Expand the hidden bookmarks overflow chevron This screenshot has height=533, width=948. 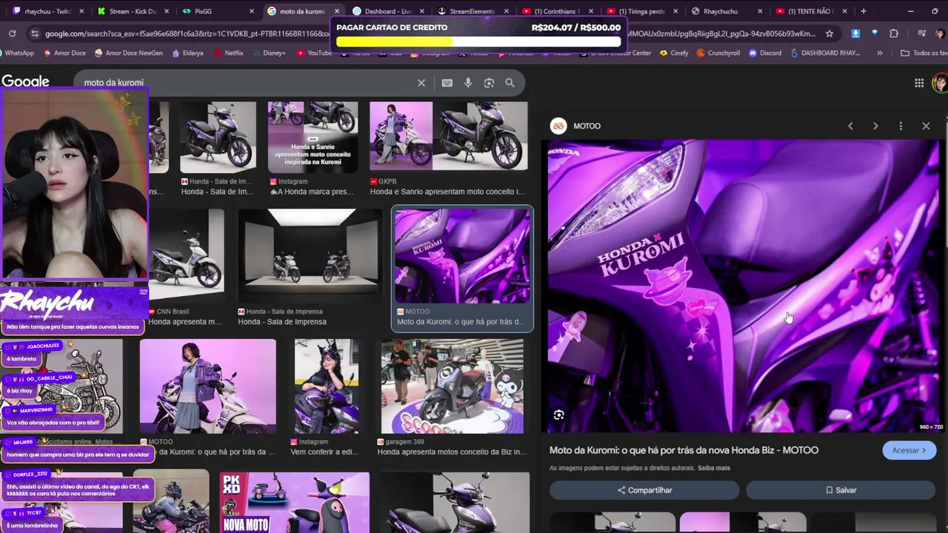[880, 53]
